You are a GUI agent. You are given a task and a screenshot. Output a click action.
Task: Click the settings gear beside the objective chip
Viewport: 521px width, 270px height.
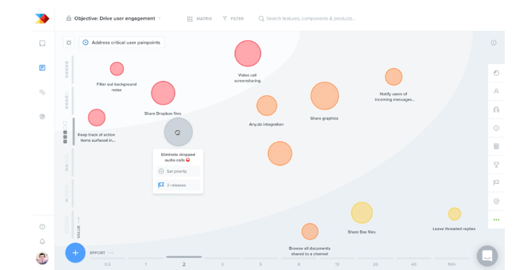click(x=68, y=43)
